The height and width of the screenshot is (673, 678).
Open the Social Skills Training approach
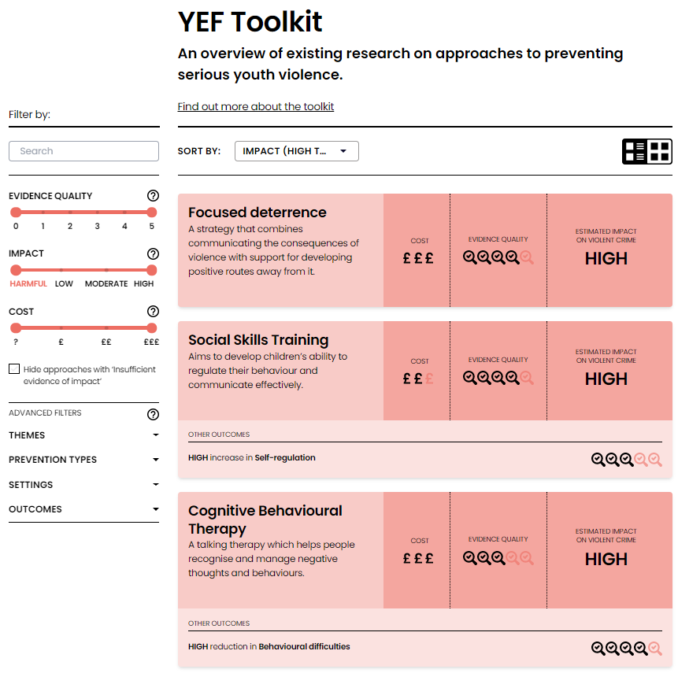click(258, 340)
